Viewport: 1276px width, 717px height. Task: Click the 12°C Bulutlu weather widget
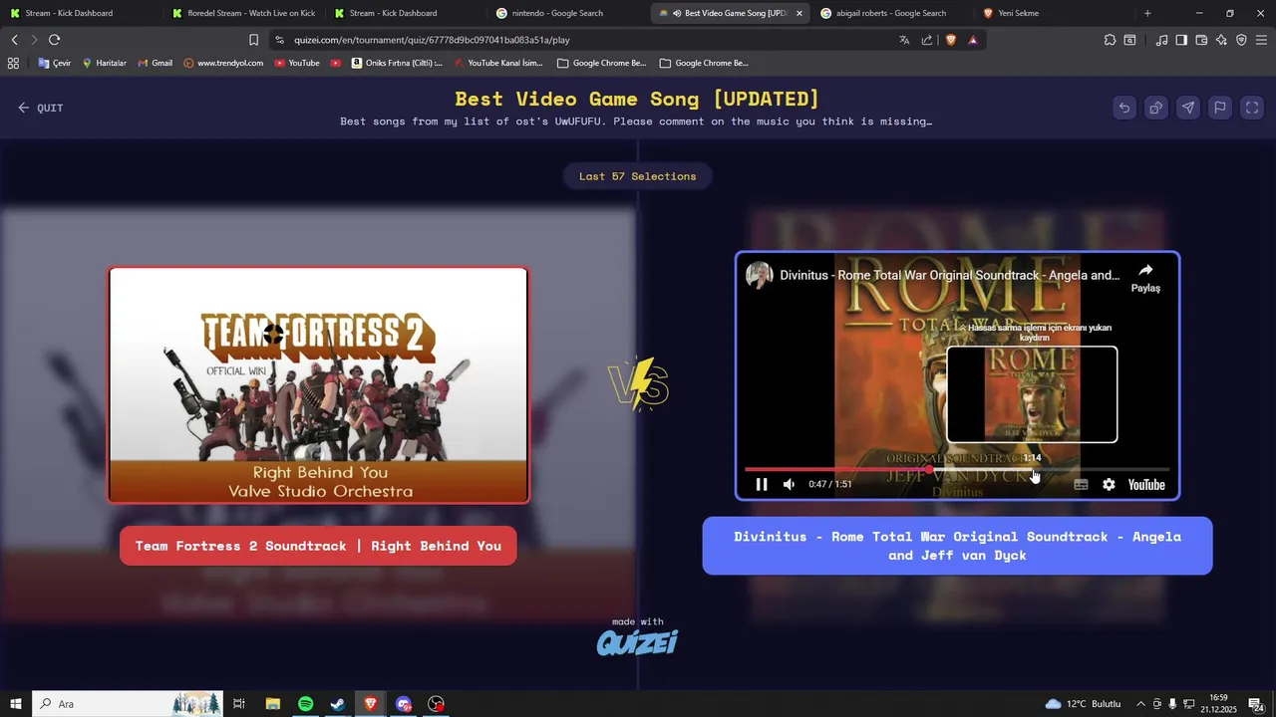pos(1083,704)
